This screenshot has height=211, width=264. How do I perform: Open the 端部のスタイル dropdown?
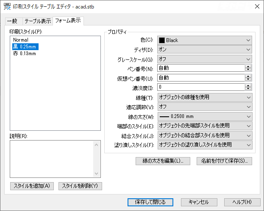point(205,126)
